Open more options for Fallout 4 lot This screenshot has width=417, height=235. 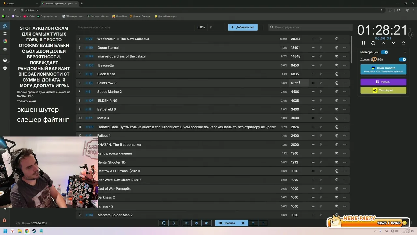pyautogui.click(x=345, y=136)
